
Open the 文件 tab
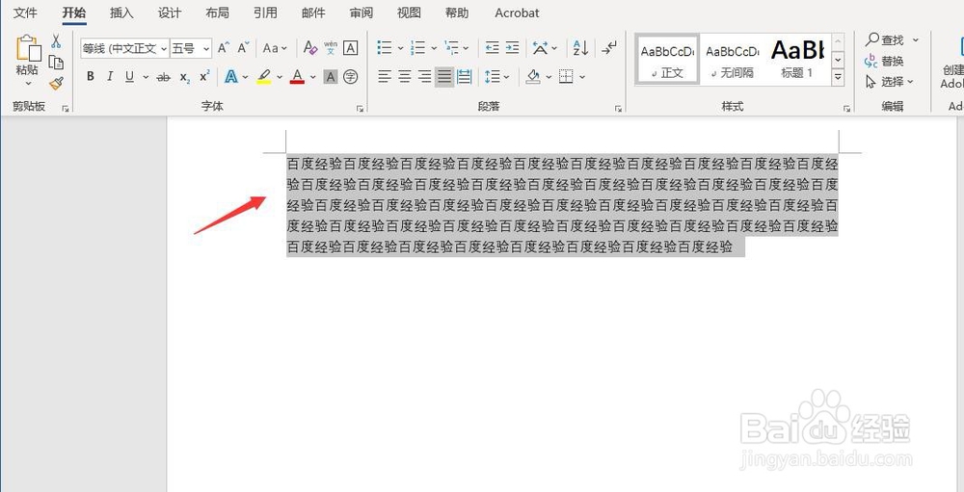pyautogui.click(x=25, y=13)
